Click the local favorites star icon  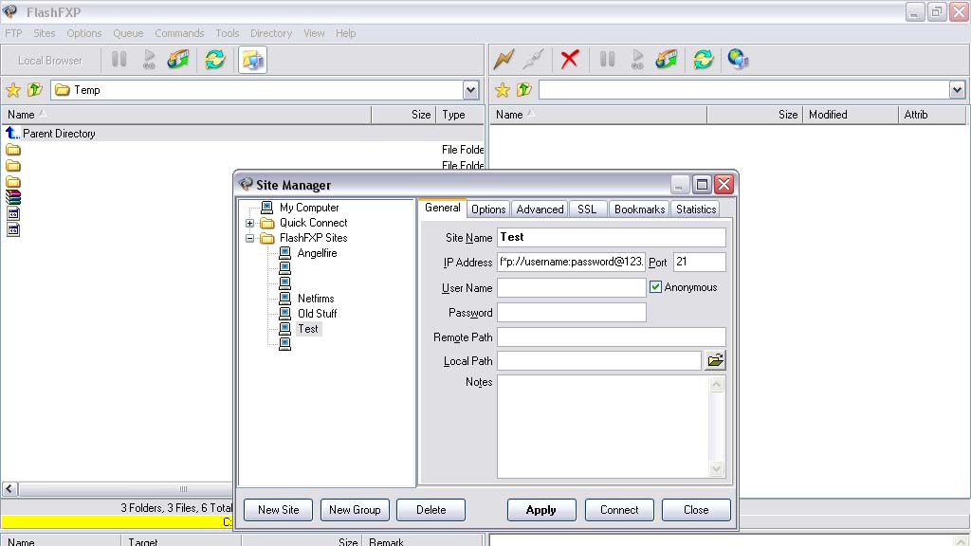[13, 90]
